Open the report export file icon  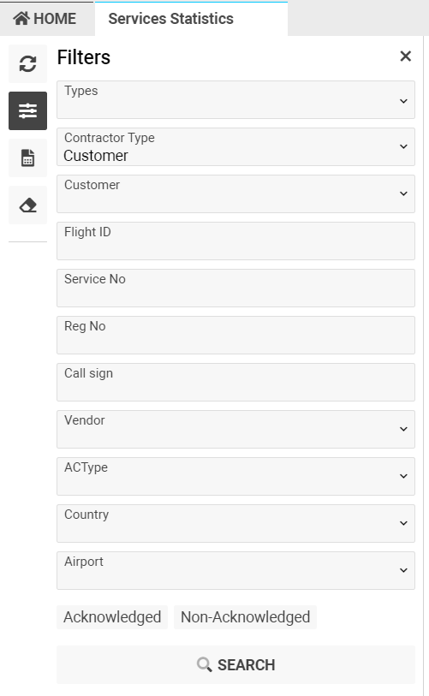(x=27, y=158)
